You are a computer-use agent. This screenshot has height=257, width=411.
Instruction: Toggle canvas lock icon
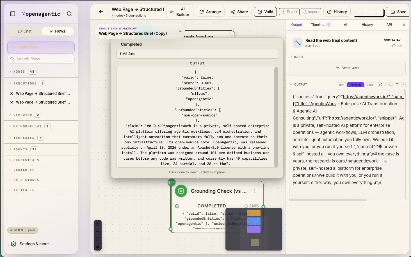tap(98, 247)
